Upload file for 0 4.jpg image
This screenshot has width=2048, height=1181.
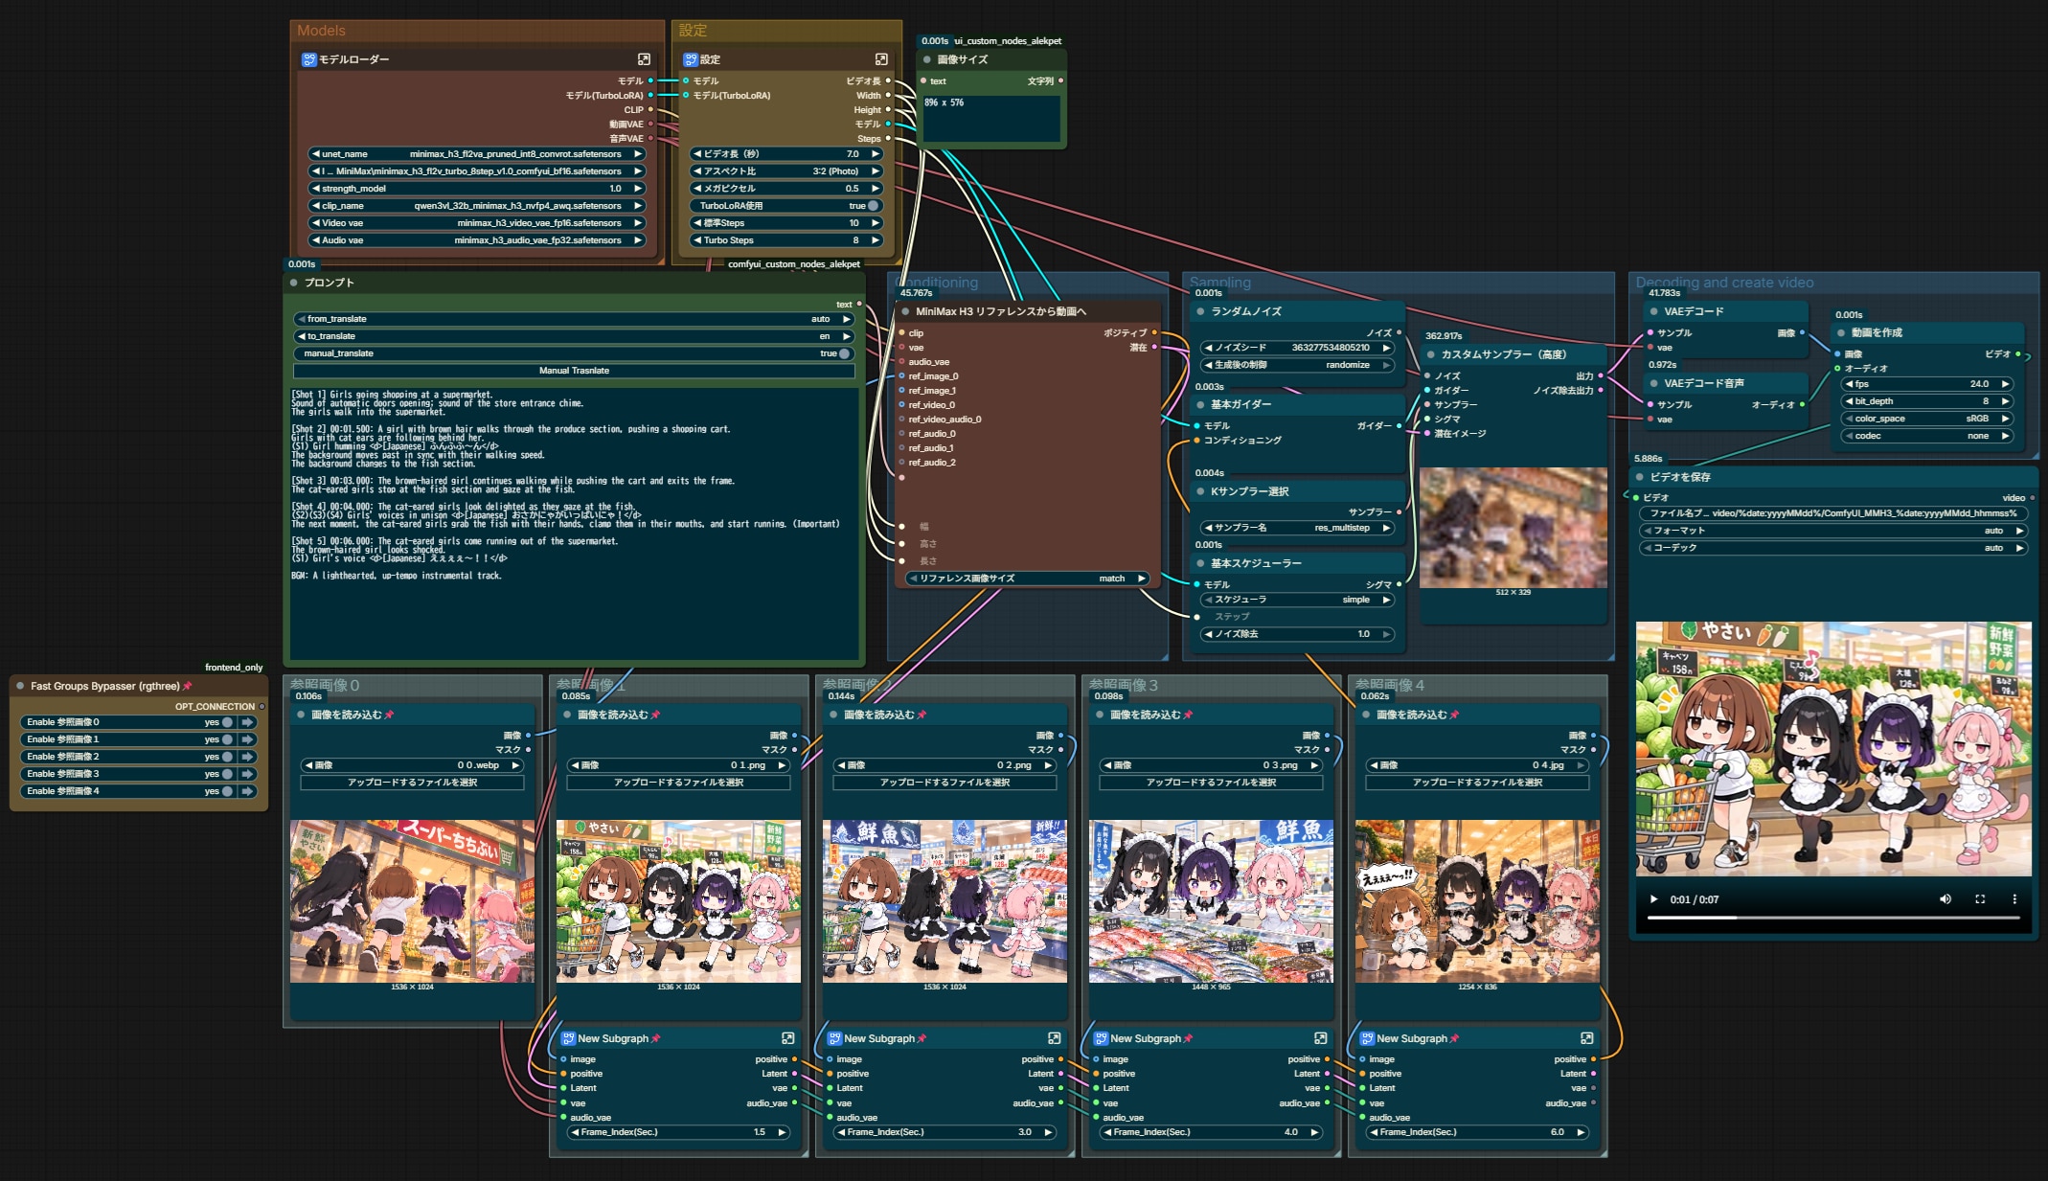pos(1477,783)
